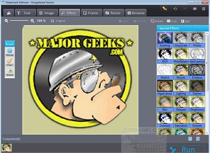This screenshot has height=153, width=210.
Task: Apply the WhiteBalance effect
Action: [181, 55]
